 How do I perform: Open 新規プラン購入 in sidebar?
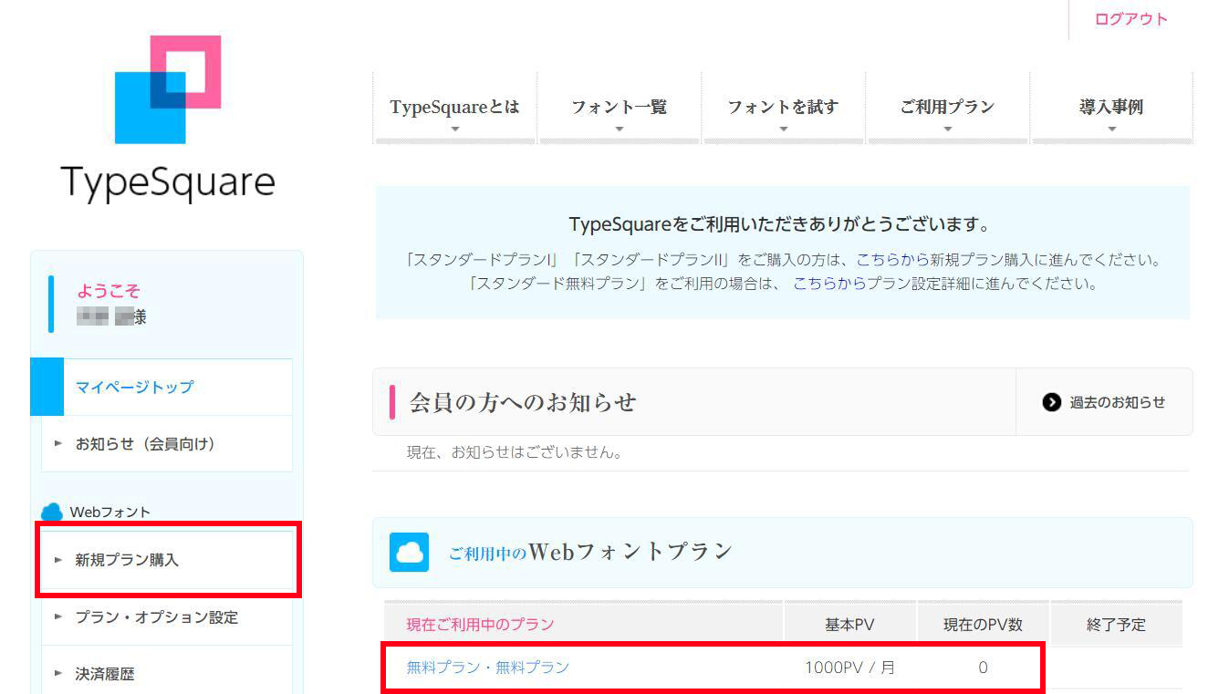point(127,560)
